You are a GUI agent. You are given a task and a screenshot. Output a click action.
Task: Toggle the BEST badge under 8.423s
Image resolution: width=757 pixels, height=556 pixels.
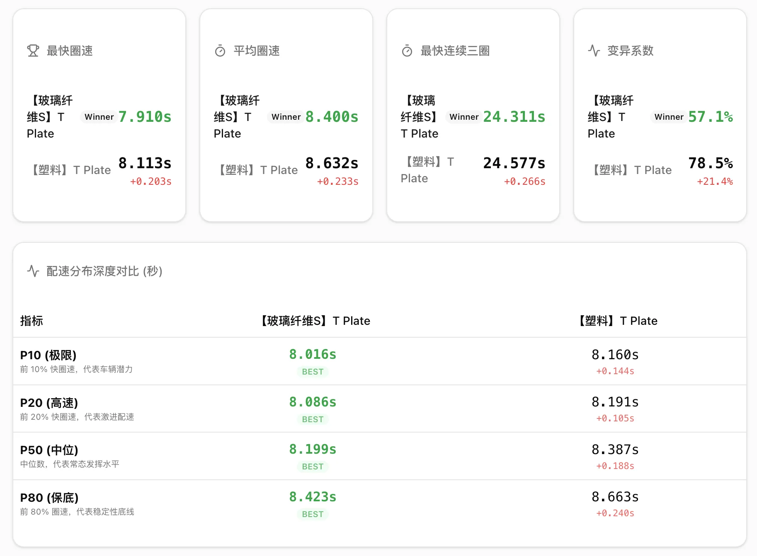(x=312, y=514)
